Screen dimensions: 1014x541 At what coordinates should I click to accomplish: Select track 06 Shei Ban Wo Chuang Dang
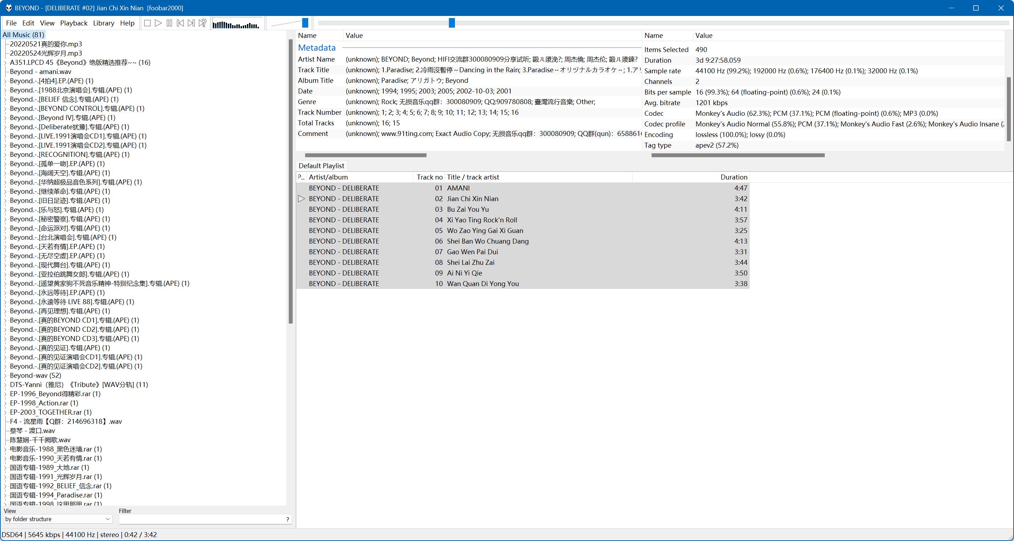click(523, 241)
